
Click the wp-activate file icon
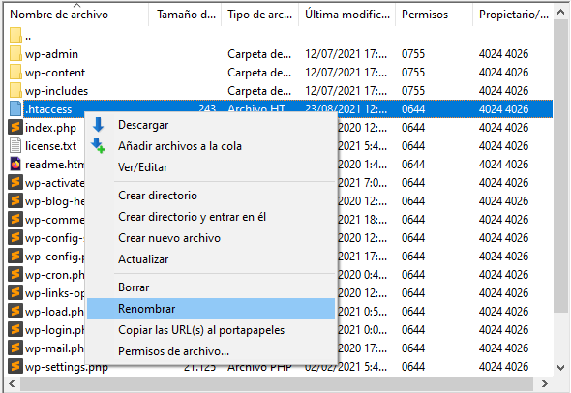(15, 183)
